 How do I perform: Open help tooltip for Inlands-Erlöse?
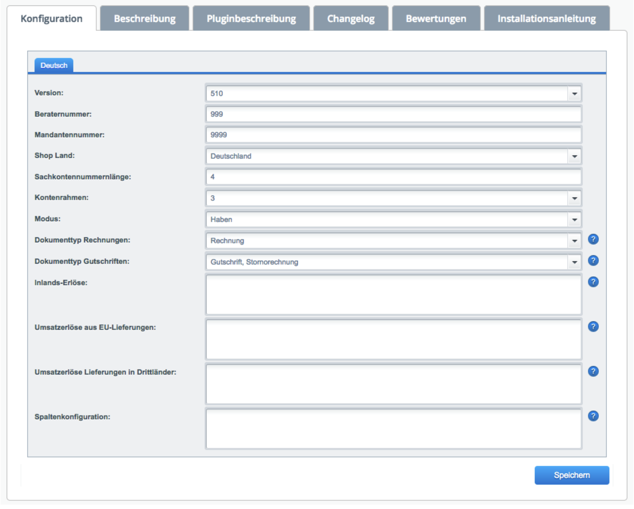tap(593, 282)
